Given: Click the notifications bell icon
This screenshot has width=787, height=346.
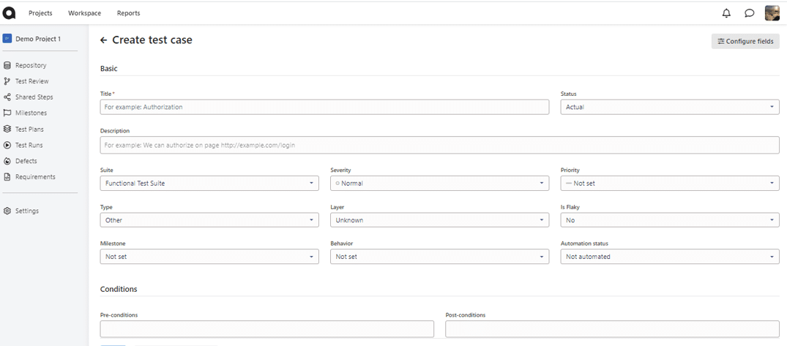Looking at the screenshot, I should click(x=726, y=13).
